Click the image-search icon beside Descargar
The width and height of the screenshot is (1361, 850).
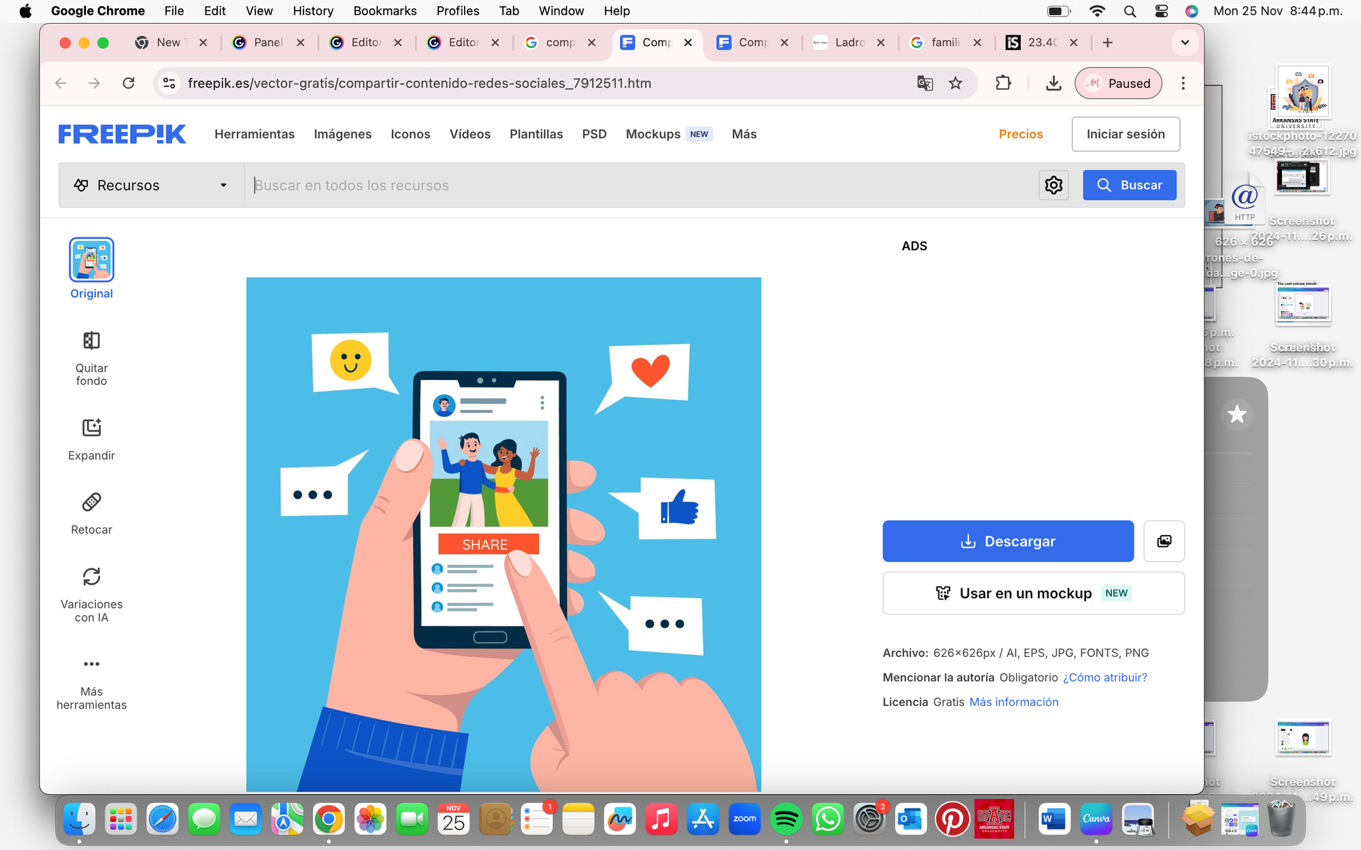click(x=1164, y=541)
